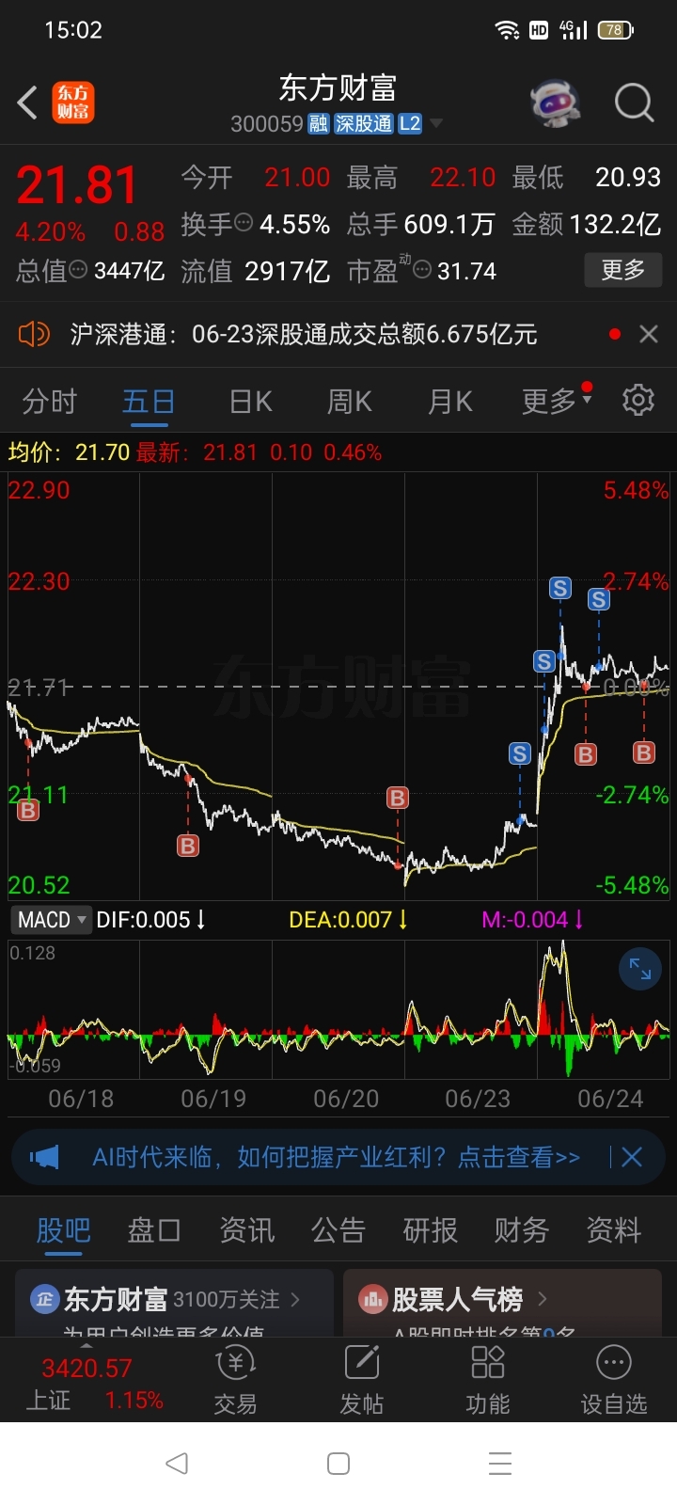Image resolution: width=677 pixels, height=1505 pixels.
Task: Open the 东方财富 orange app logo
Action: click(x=73, y=103)
